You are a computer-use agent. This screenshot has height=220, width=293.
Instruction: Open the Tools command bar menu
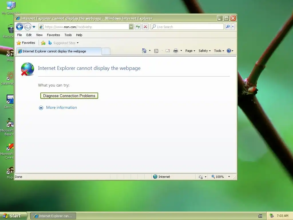219,51
